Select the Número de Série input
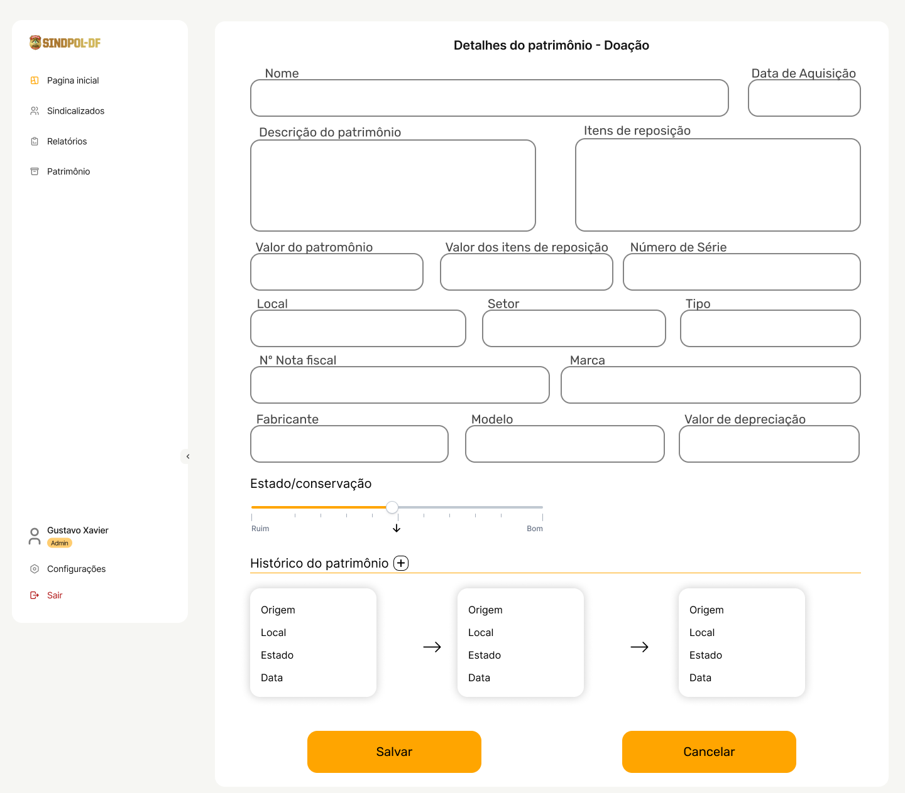Image resolution: width=905 pixels, height=793 pixels. coord(742,272)
